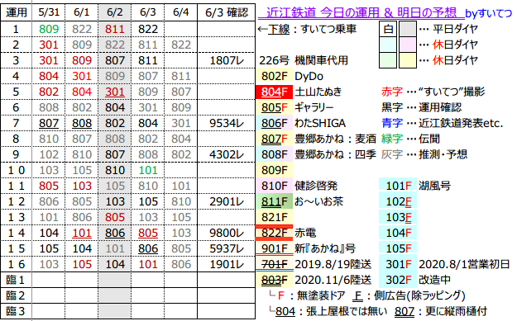Click the 810F 健診啓発 legend entry
Viewport: 517px width, 321px height.
pos(298,186)
